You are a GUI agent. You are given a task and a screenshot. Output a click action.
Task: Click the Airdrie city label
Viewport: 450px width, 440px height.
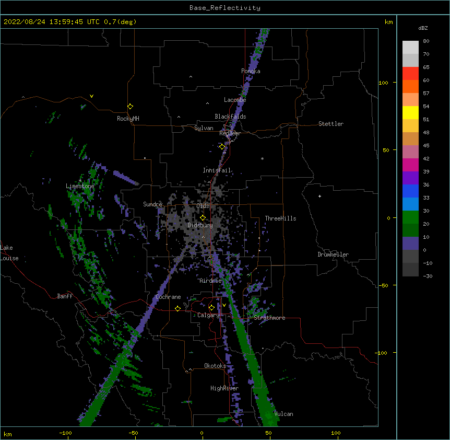[x=210, y=281]
